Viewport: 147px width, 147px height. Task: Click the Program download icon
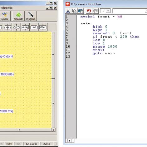click(31, 16)
